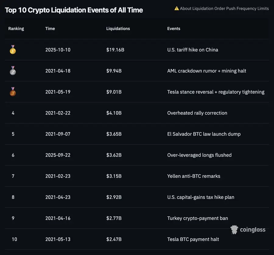This screenshot has width=274, height=255.
Task: Sort by the Time column header
Action: pos(50,29)
